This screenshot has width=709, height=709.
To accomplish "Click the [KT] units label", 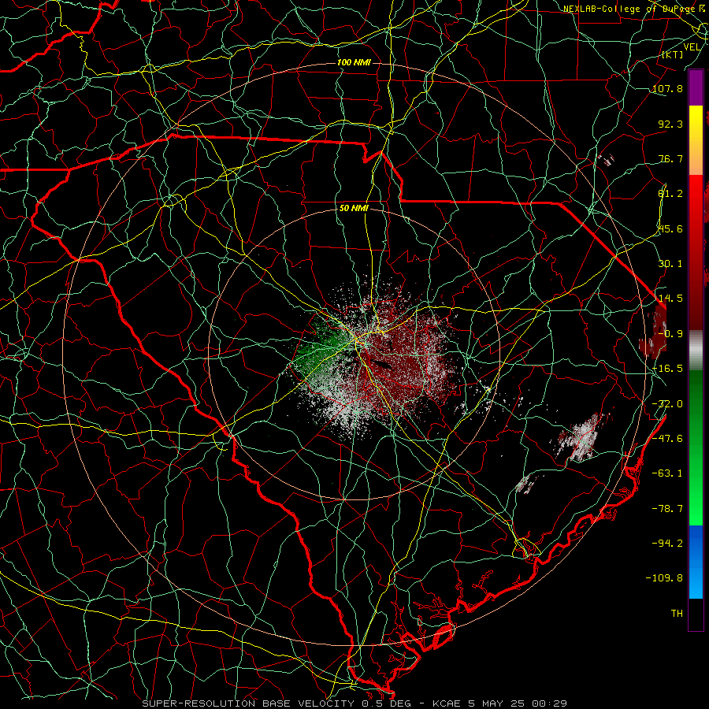I will point(673,54).
